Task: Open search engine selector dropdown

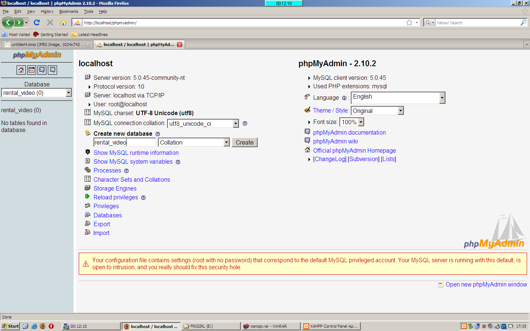Action: (x=430, y=22)
